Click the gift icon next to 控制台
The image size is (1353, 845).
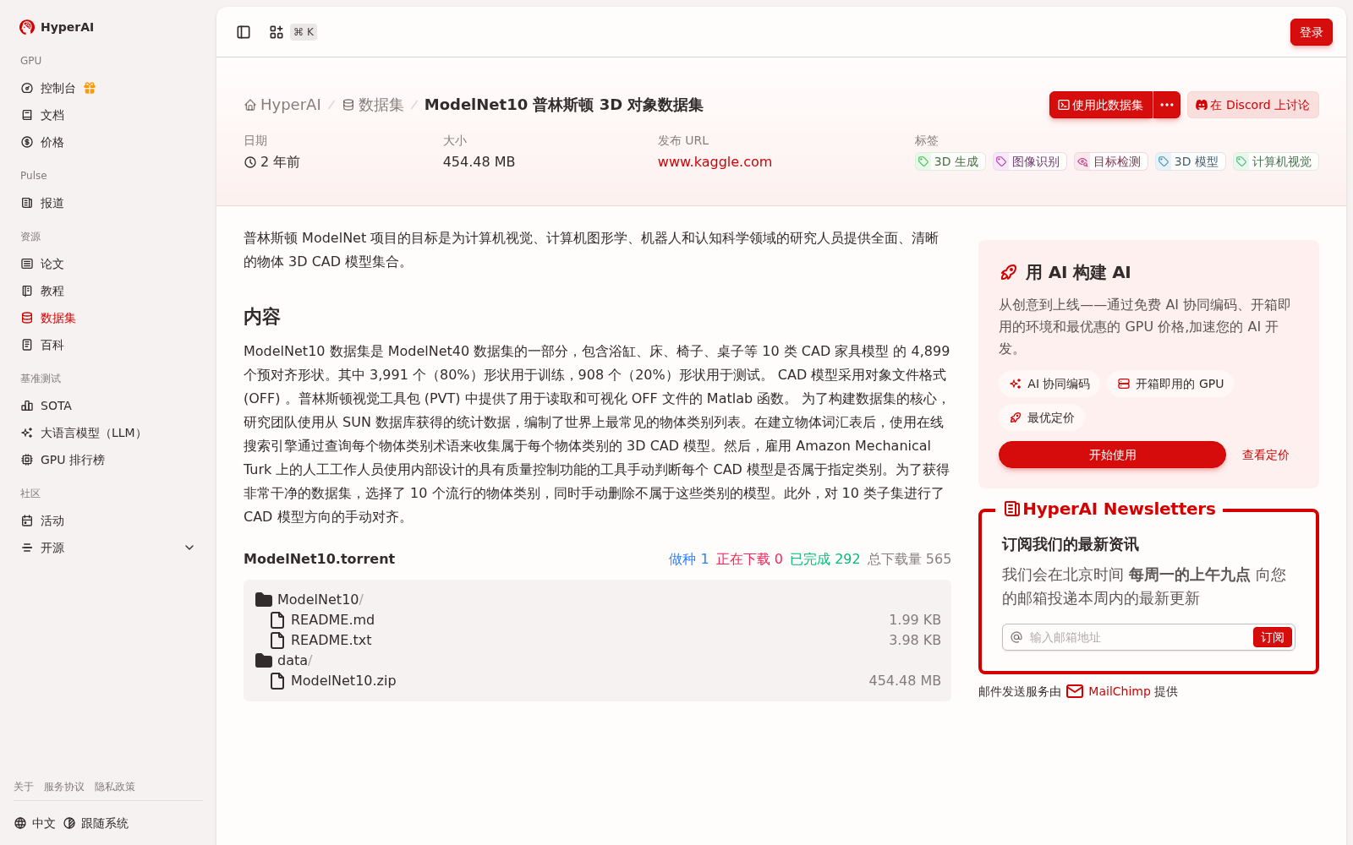[x=90, y=88]
